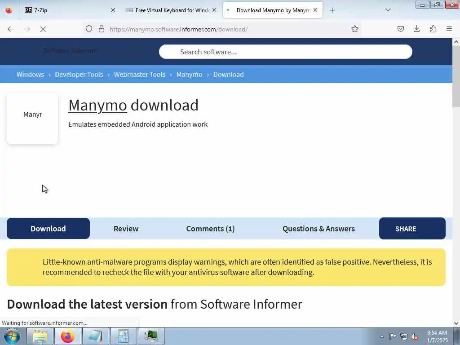Click the Search software field
460x345 pixels.
coord(285,52)
